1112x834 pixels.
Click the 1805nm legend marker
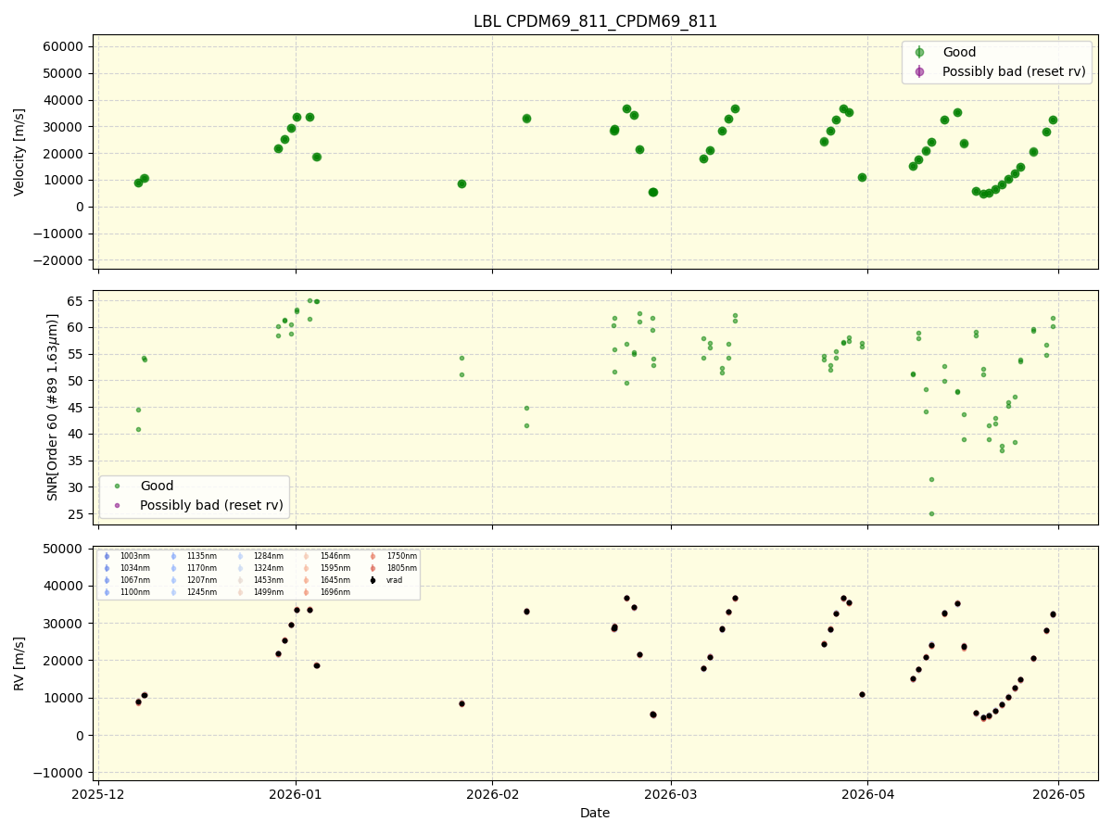click(x=373, y=568)
